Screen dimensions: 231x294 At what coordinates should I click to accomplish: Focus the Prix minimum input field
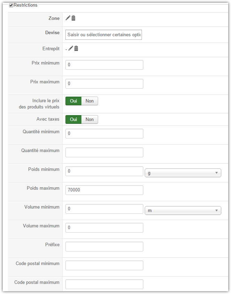(x=104, y=65)
